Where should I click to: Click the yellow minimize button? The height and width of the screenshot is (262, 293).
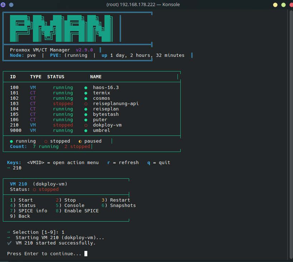275,5
